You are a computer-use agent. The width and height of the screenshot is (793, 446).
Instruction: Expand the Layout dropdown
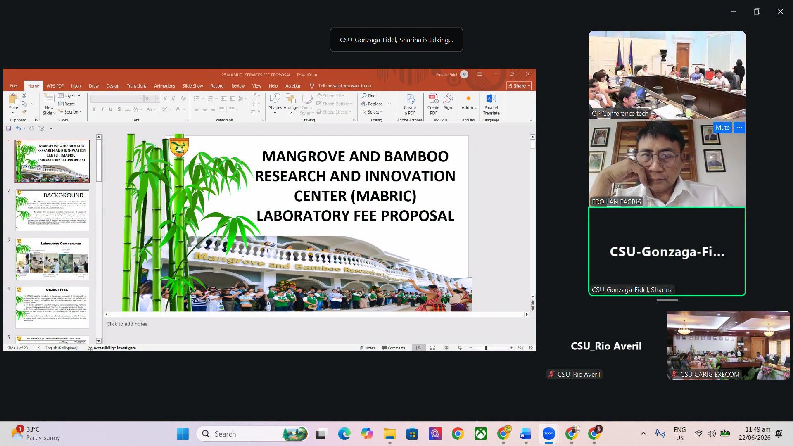click(x=69, y=96)
